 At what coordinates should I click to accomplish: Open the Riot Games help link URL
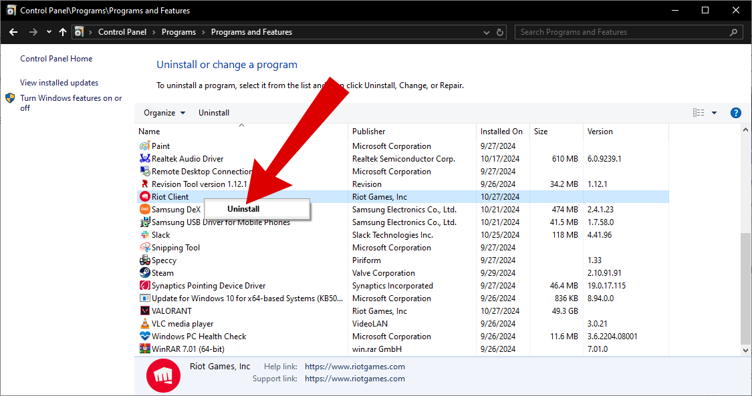pos(354,367)
